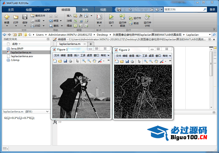This screenshot has height=153, width=219.
Task: Click the New script icon in ribbon
Action: coord(7,17)
